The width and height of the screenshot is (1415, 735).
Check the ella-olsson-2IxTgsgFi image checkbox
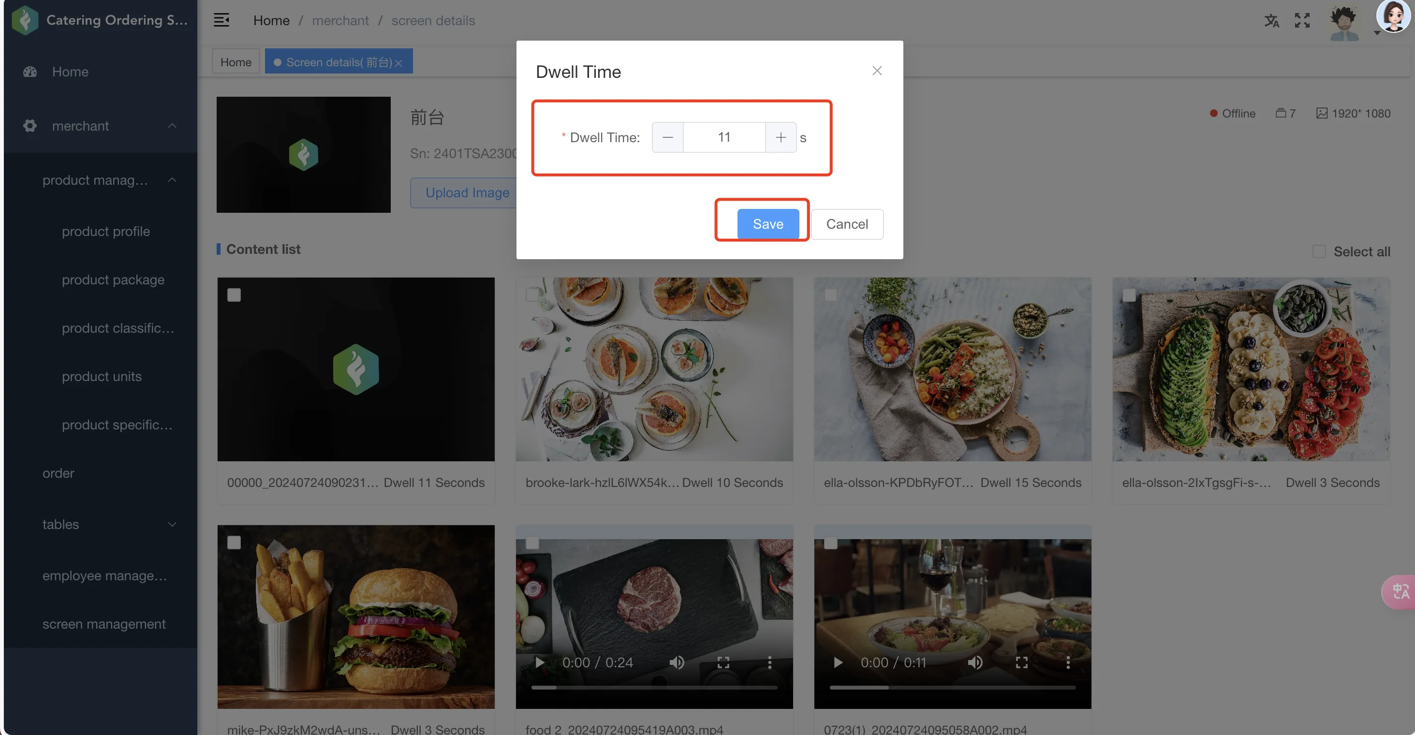point(1129,295)
